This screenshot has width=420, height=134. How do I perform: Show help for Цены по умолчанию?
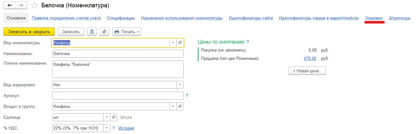click(x=248, y=42)
